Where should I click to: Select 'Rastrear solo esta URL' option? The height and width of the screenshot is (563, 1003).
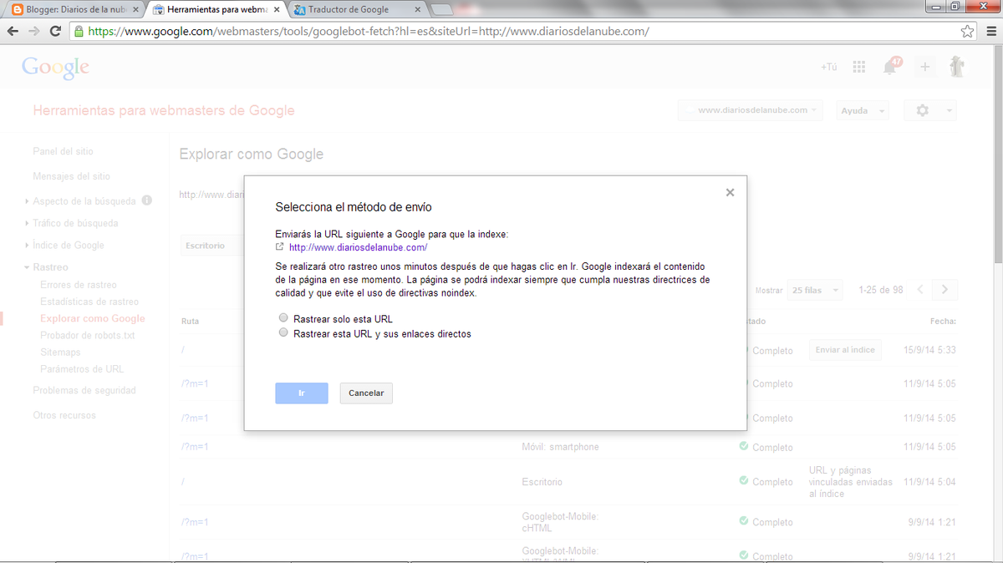[x=284, y=318]
